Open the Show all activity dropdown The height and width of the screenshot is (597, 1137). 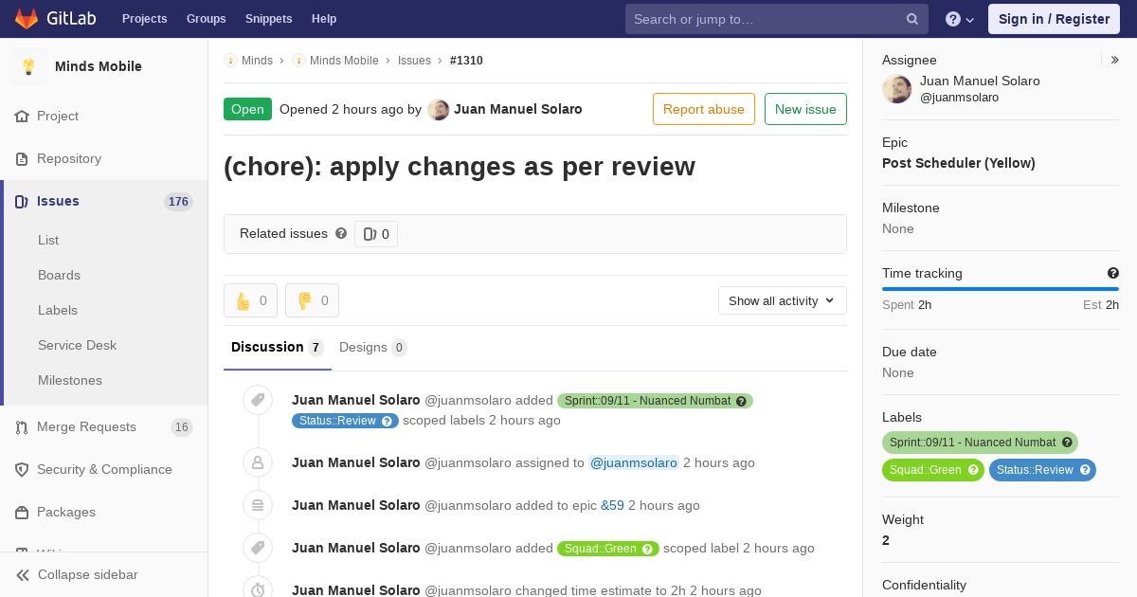[783, 300]
